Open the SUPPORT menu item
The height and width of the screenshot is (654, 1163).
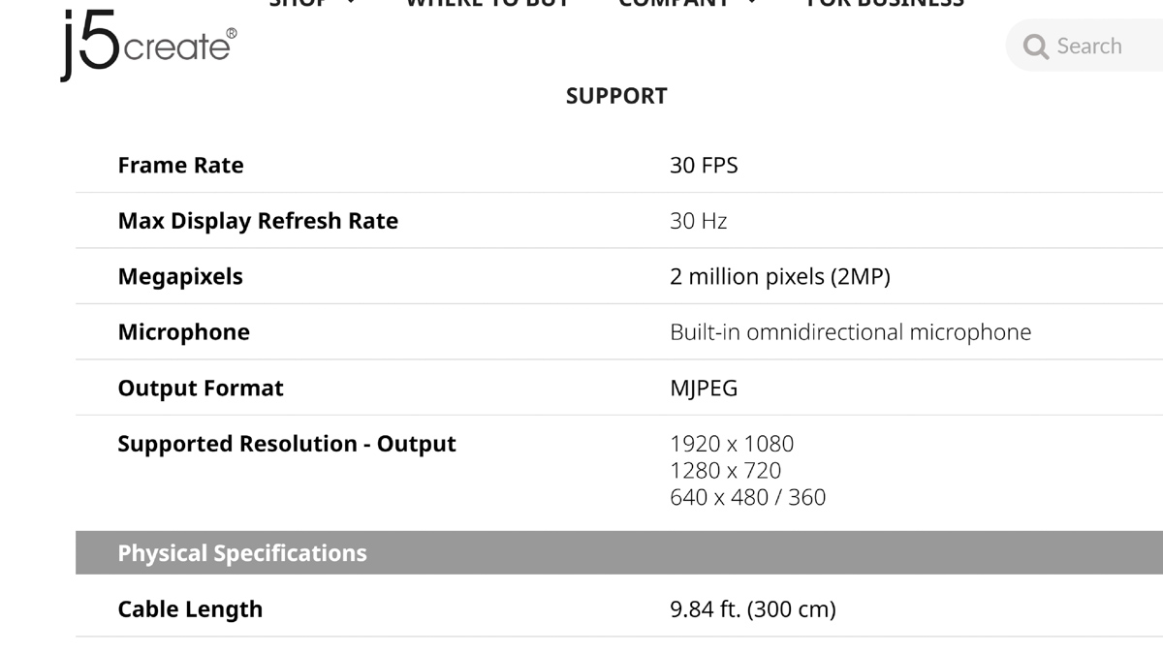[x=616, y=96]
